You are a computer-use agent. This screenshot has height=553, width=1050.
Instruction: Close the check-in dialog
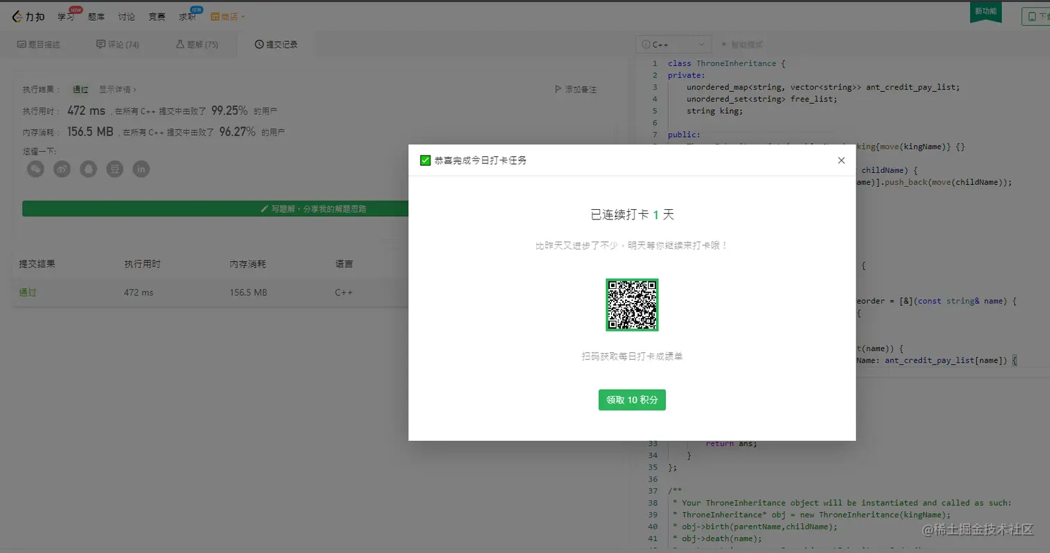click(841, 160)
